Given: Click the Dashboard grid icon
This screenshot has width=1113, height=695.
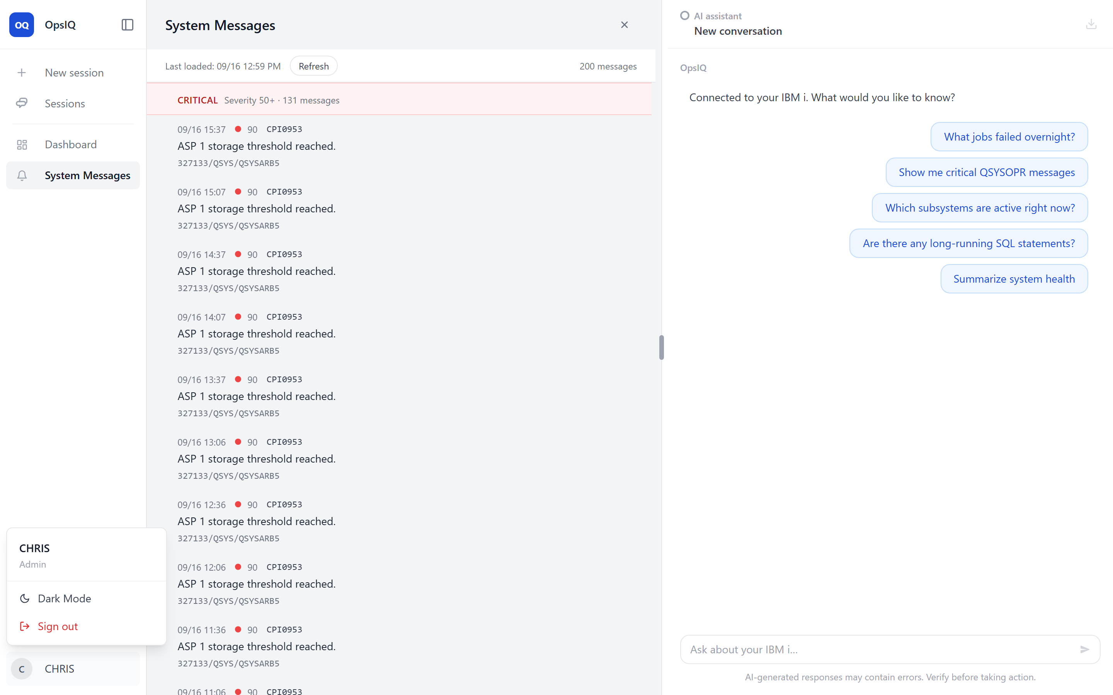Looking at the screenshot, I should click(22, 144).
